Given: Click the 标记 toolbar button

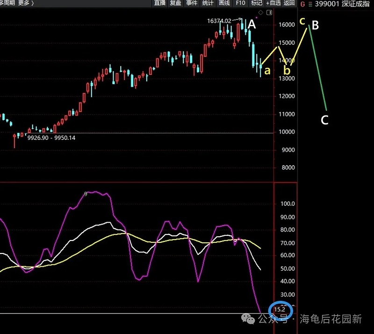Looking at the screenshot, I should pos(257,3).
